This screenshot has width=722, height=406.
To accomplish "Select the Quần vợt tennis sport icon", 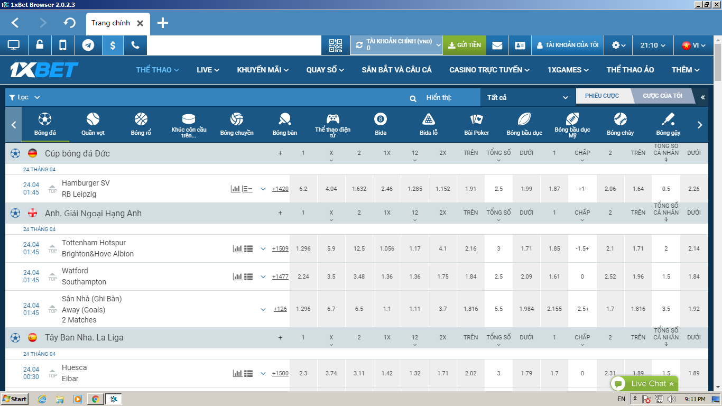I will tap(93, 124).
